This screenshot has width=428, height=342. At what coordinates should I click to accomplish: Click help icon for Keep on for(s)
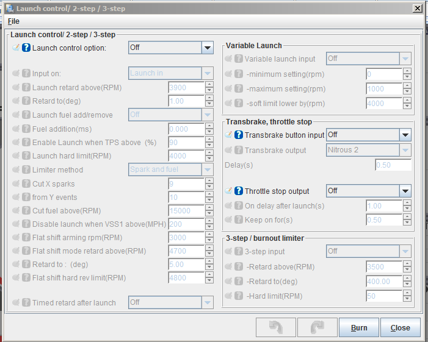click(239, 219)
